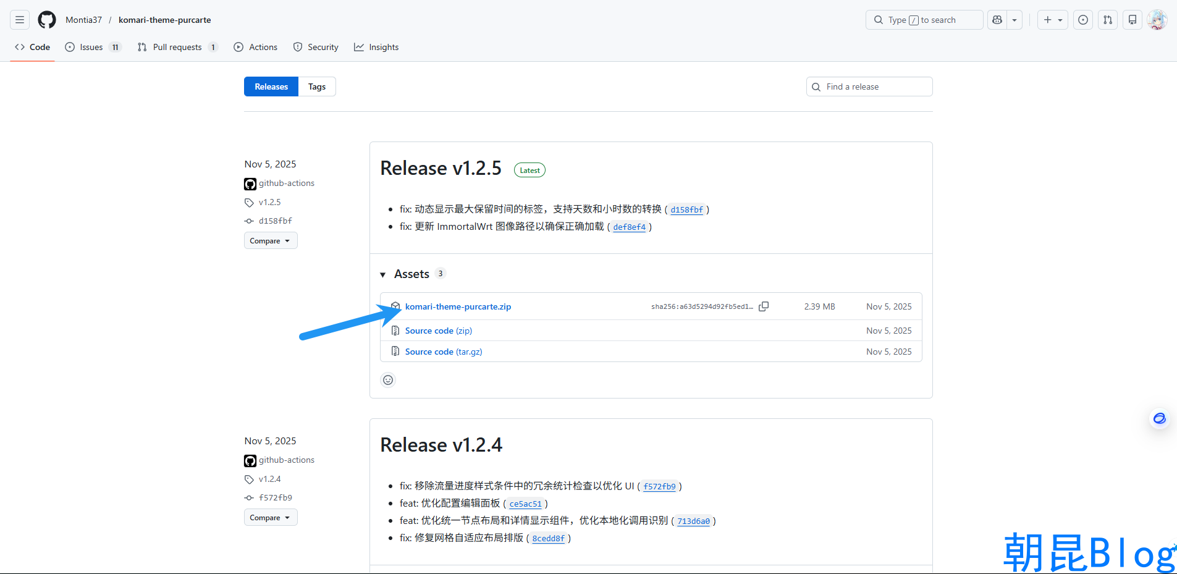This screenshot has height=574, width=1177.
Task: Open the create new plus menu
Action: click(x=1053, y=20)
